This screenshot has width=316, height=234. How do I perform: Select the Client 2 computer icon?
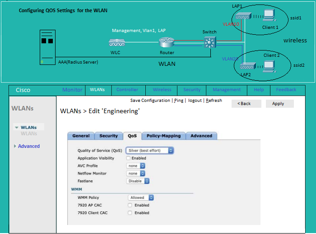270,67
